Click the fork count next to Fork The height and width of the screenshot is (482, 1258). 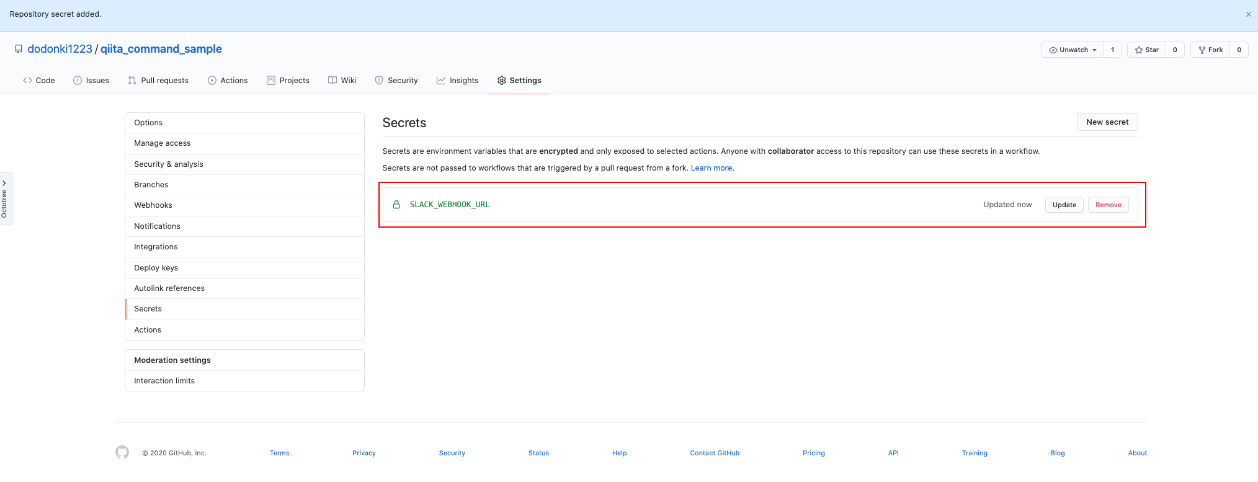point(1239,50)
